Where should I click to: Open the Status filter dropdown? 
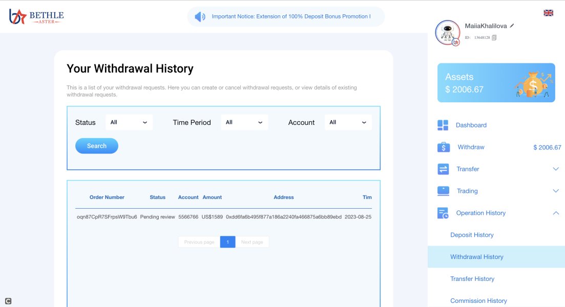pyautogui.click(x=129, y=122)
